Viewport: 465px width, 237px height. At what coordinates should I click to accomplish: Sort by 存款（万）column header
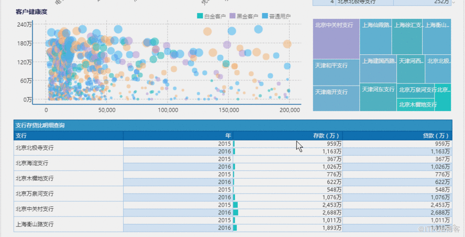[x=287, y=136]
